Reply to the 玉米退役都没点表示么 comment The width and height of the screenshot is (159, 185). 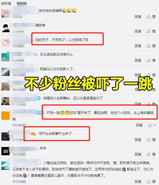pyautogui.click(x=138, y=60)
